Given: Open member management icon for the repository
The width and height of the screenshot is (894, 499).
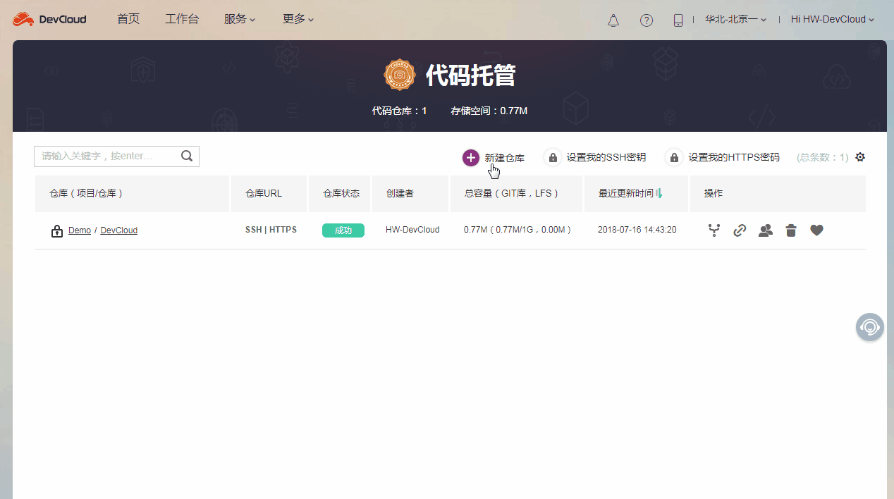Looking at the screenshot, I should pos(765,230).
